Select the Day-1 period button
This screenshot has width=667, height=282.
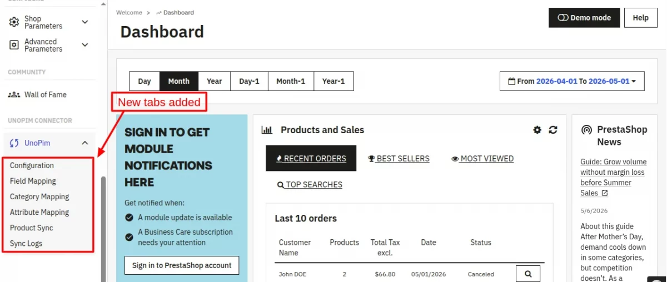[250, 81]
